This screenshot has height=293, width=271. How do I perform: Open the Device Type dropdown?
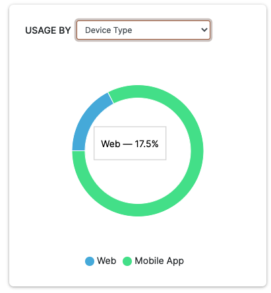coord(143,30)
